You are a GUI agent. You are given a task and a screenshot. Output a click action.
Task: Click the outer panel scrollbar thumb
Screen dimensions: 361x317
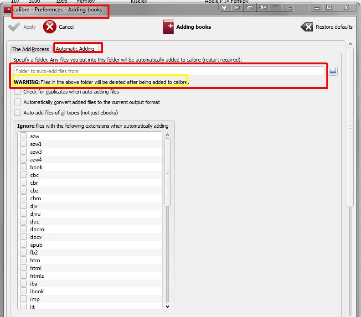pyautogui.click(x=350, y=127)
